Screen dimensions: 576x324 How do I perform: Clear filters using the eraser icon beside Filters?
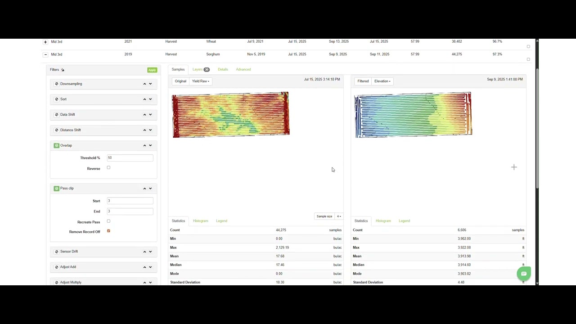click(63, 70)
